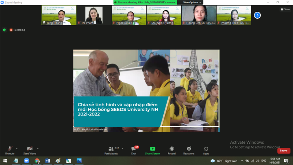Click the green encryption shield icon

[x=4, y=30]
